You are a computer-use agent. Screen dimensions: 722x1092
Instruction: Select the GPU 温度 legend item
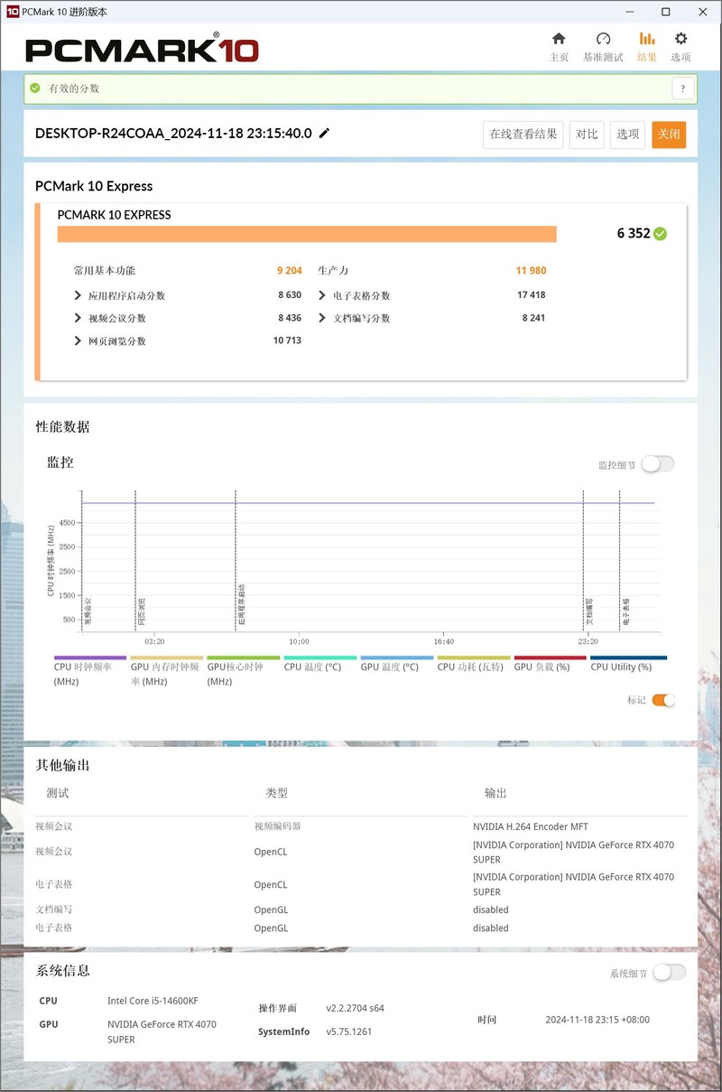(x=396, y=665)
